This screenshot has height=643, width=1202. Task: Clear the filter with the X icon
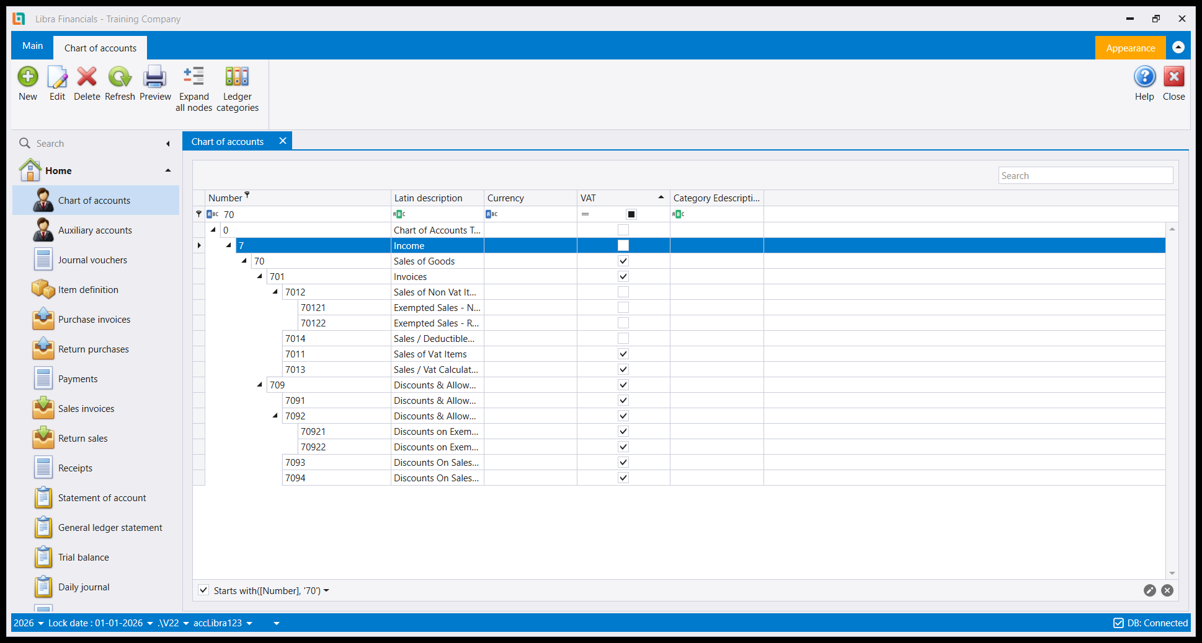pos(1167,590)
